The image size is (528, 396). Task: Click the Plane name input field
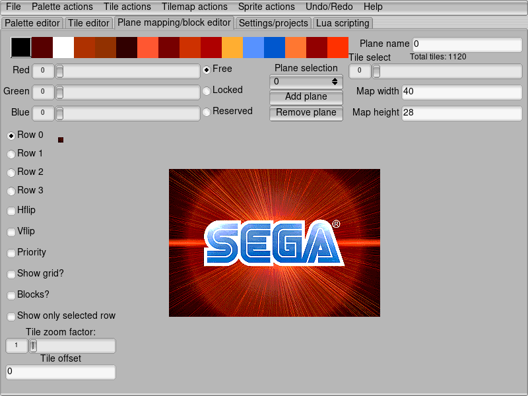(467, 44)
